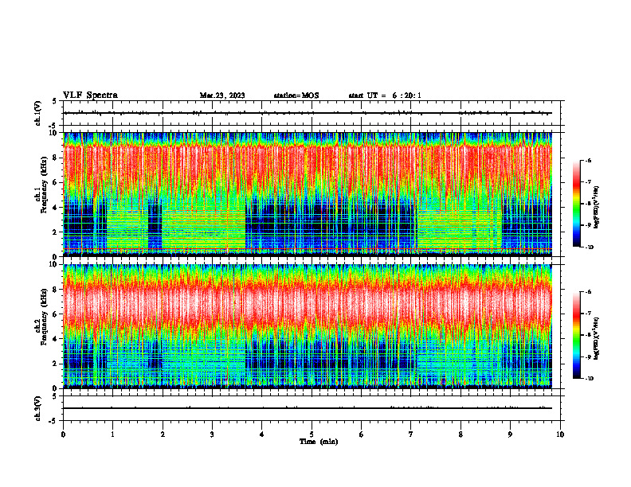Click the "2" tick on the time axis

point(163,434)
